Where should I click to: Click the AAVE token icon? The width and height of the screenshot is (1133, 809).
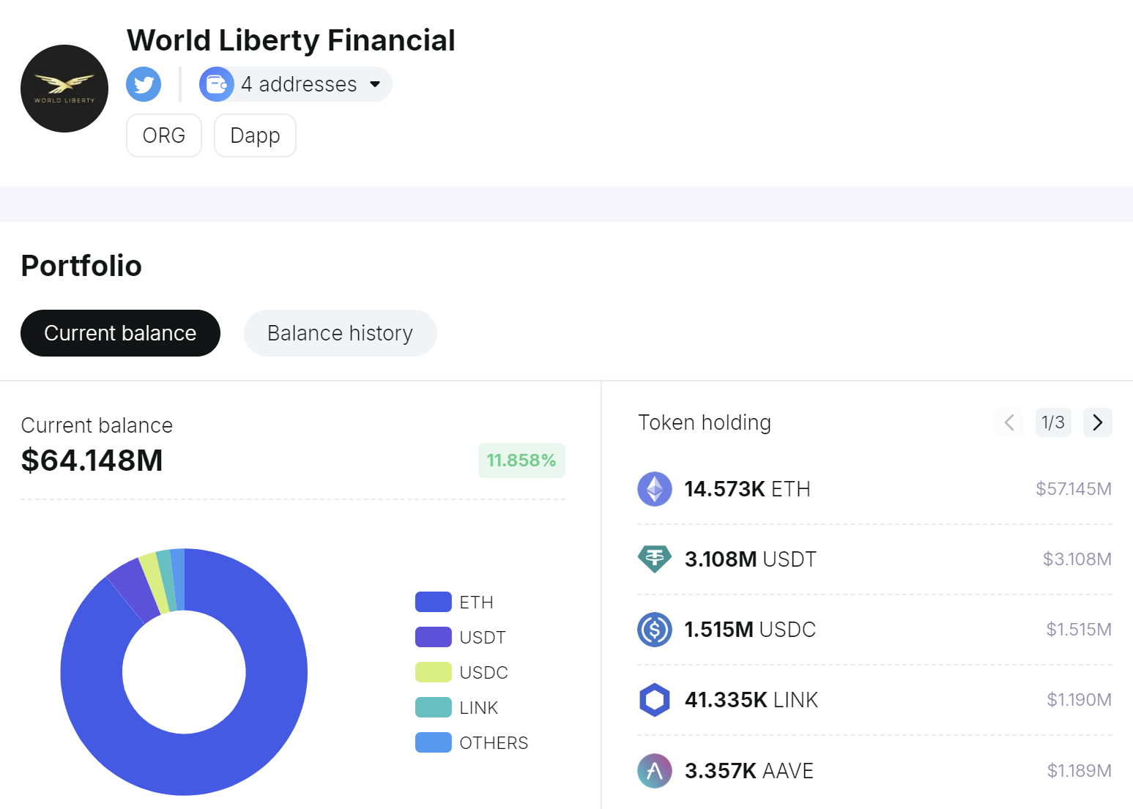[x=655, y=771]
